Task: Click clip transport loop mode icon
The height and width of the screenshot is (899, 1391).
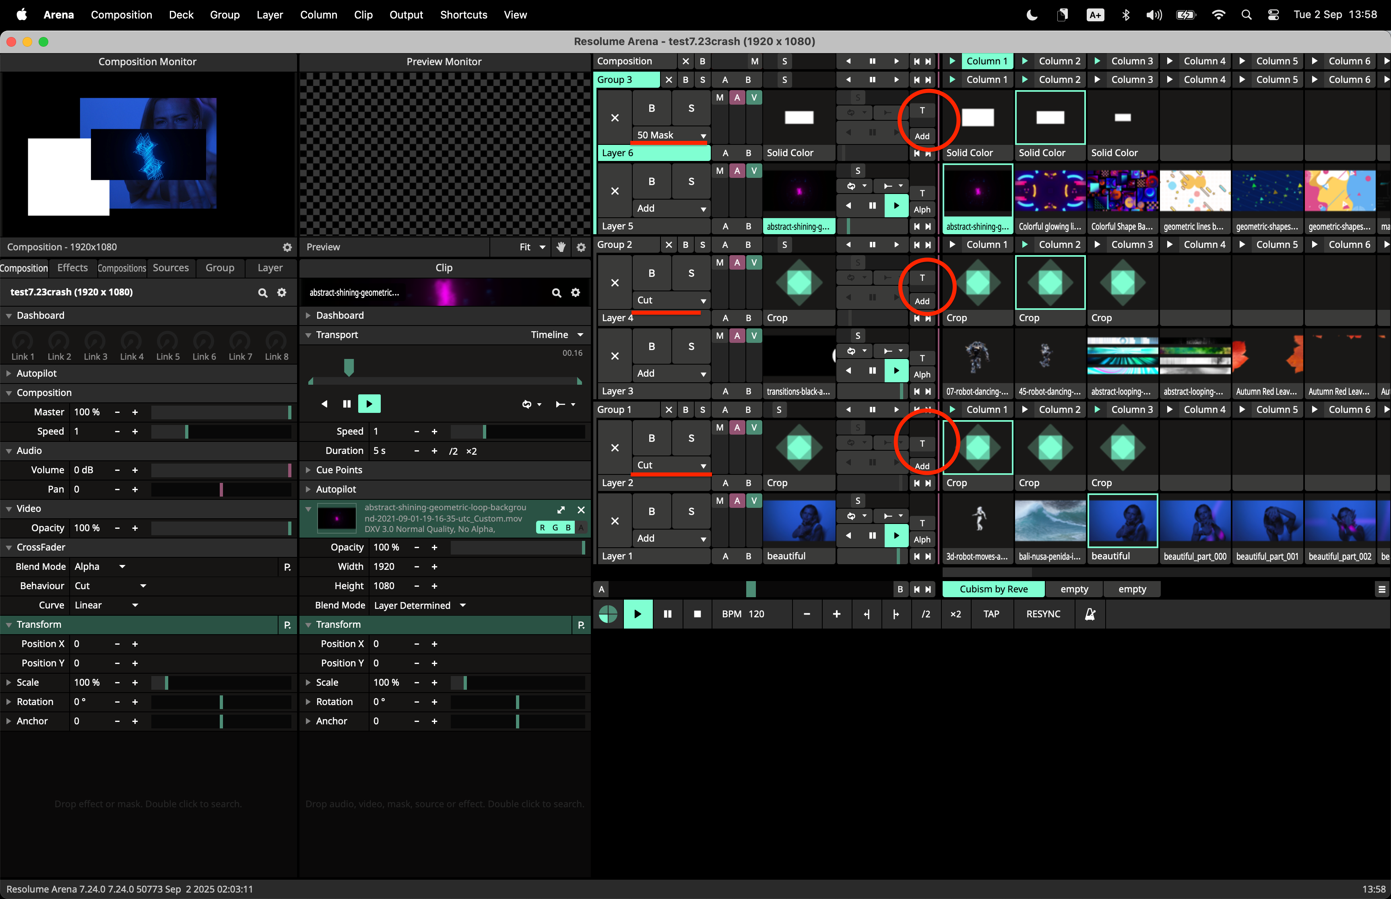Action: 526,404
